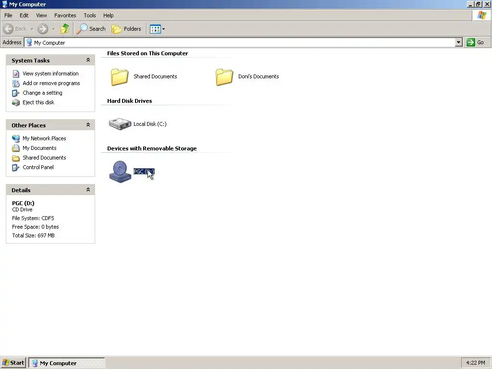Click the Start button
This screenshot has width=492, height=369.
tap(13, 363)
